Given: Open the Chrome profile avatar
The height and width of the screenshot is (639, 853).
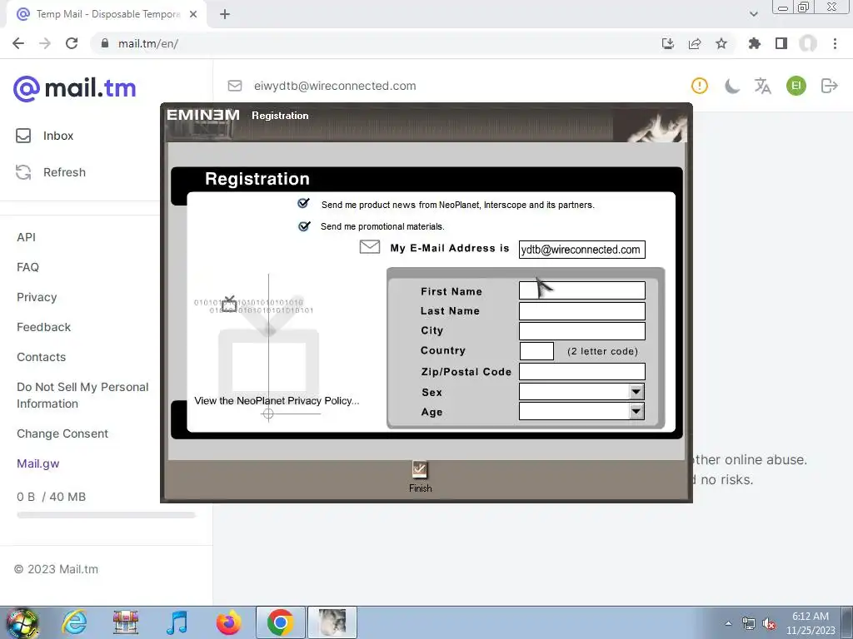Looking at the screenshot, I should [808, 43].
